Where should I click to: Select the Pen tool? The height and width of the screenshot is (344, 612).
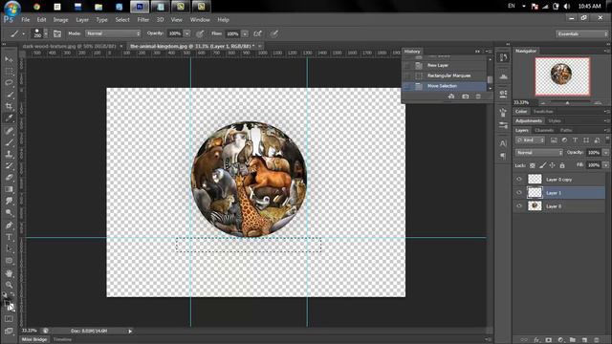click(x=9, y=226)
